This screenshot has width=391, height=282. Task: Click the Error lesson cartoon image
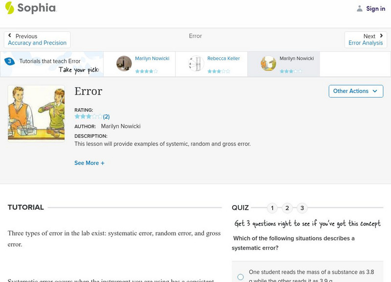pos(36,114)
